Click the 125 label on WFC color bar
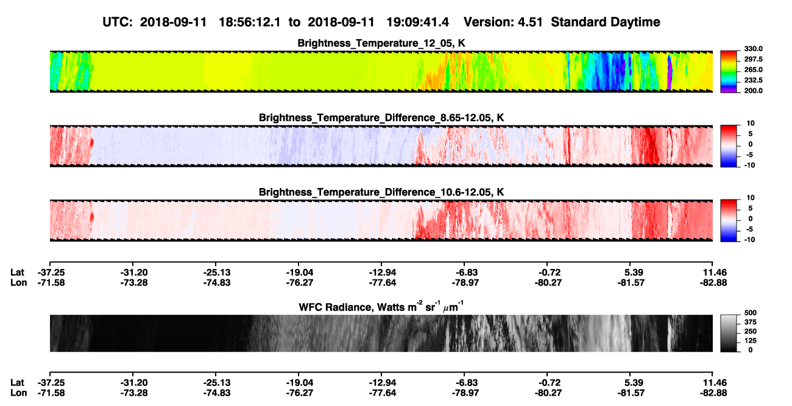Screen dimensions: 792x406 751,340
